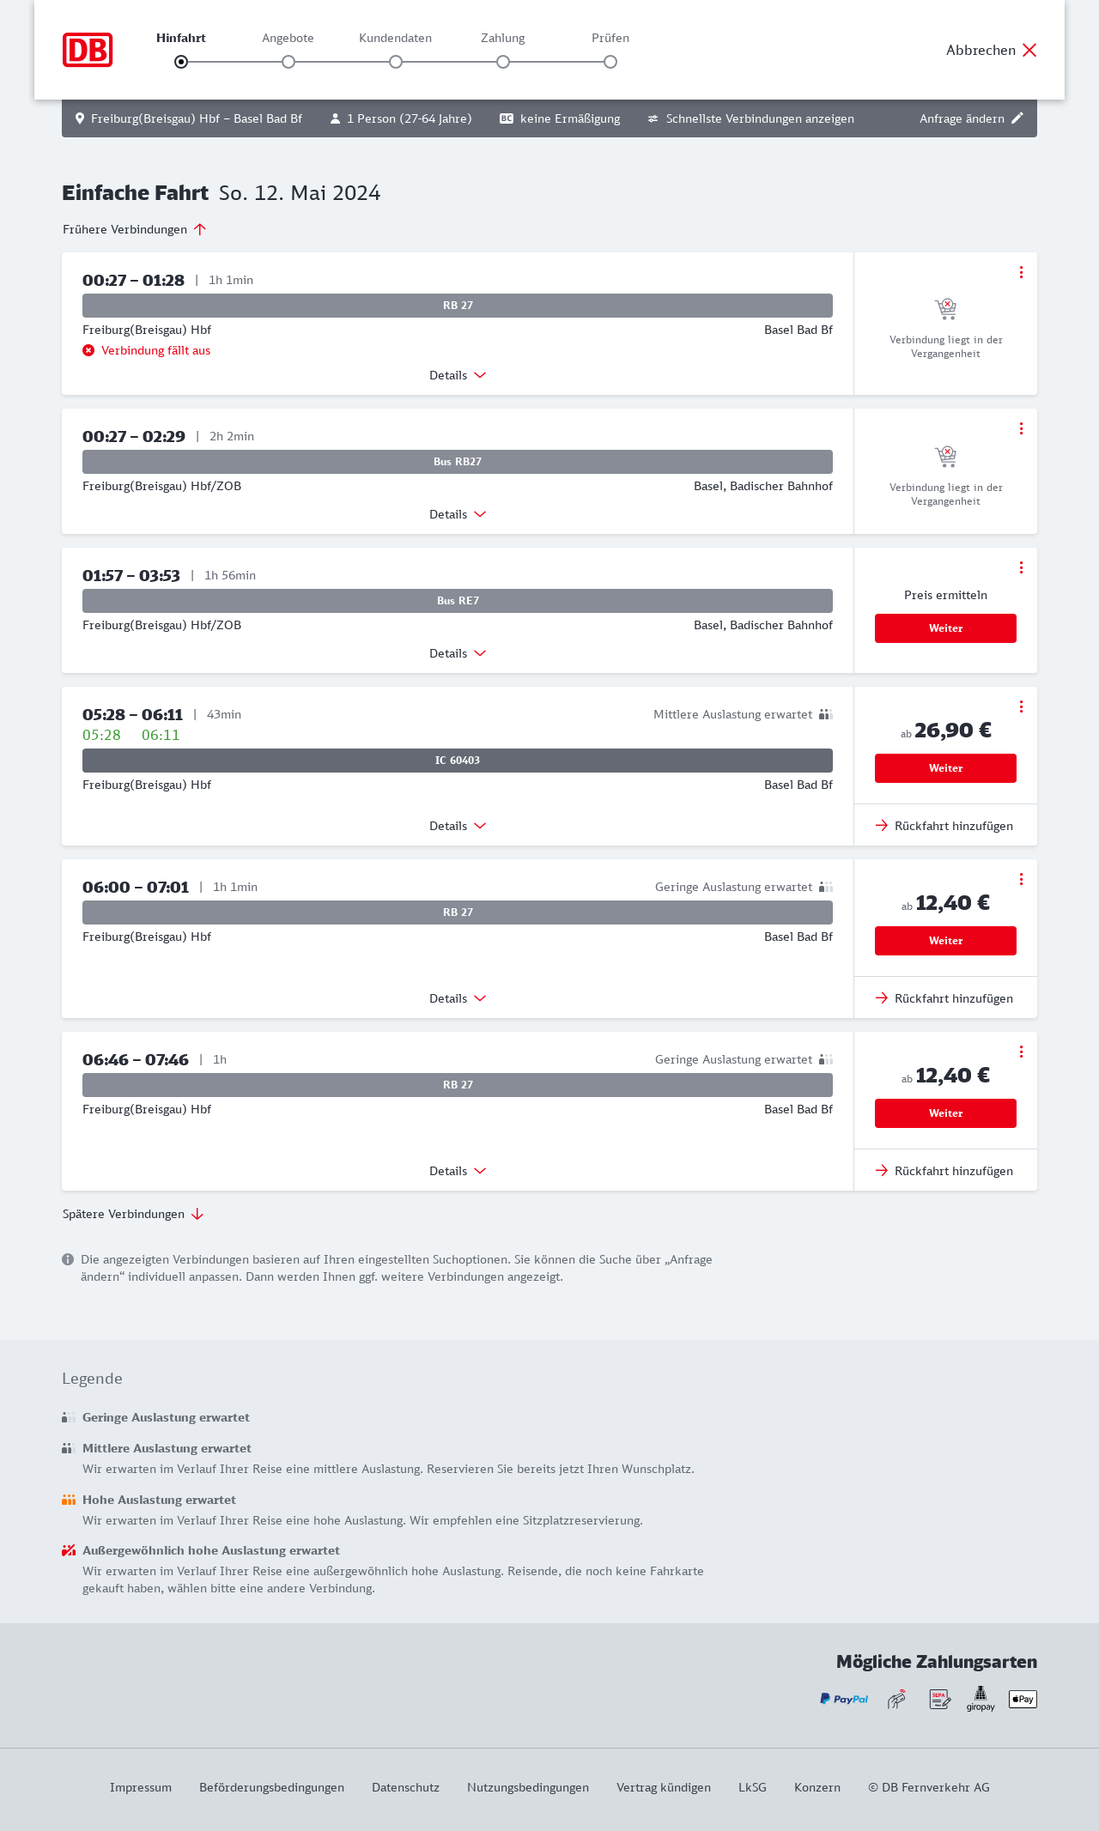Click Weiter for the 26,90 € offer
Viewport: 1099px width, 1831px height.
click(945, 768)
